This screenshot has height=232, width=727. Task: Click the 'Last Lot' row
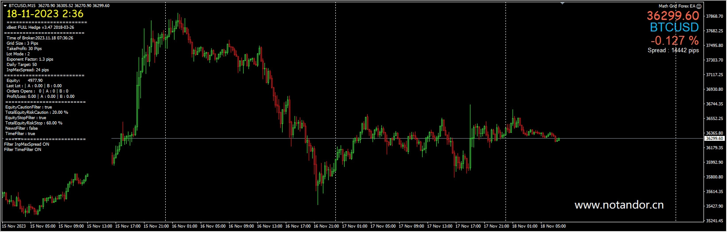(34, 86)
